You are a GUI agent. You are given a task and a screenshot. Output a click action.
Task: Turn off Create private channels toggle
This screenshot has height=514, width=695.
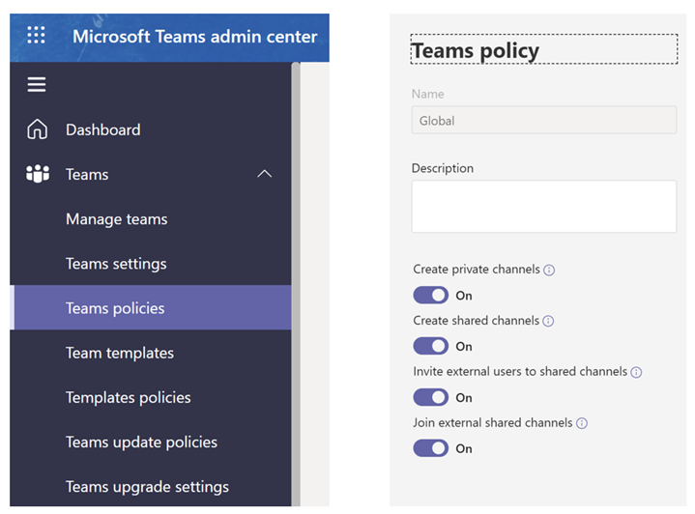coord(430,295)
